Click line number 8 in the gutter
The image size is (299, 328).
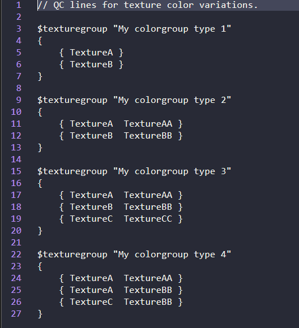(19, 88)
